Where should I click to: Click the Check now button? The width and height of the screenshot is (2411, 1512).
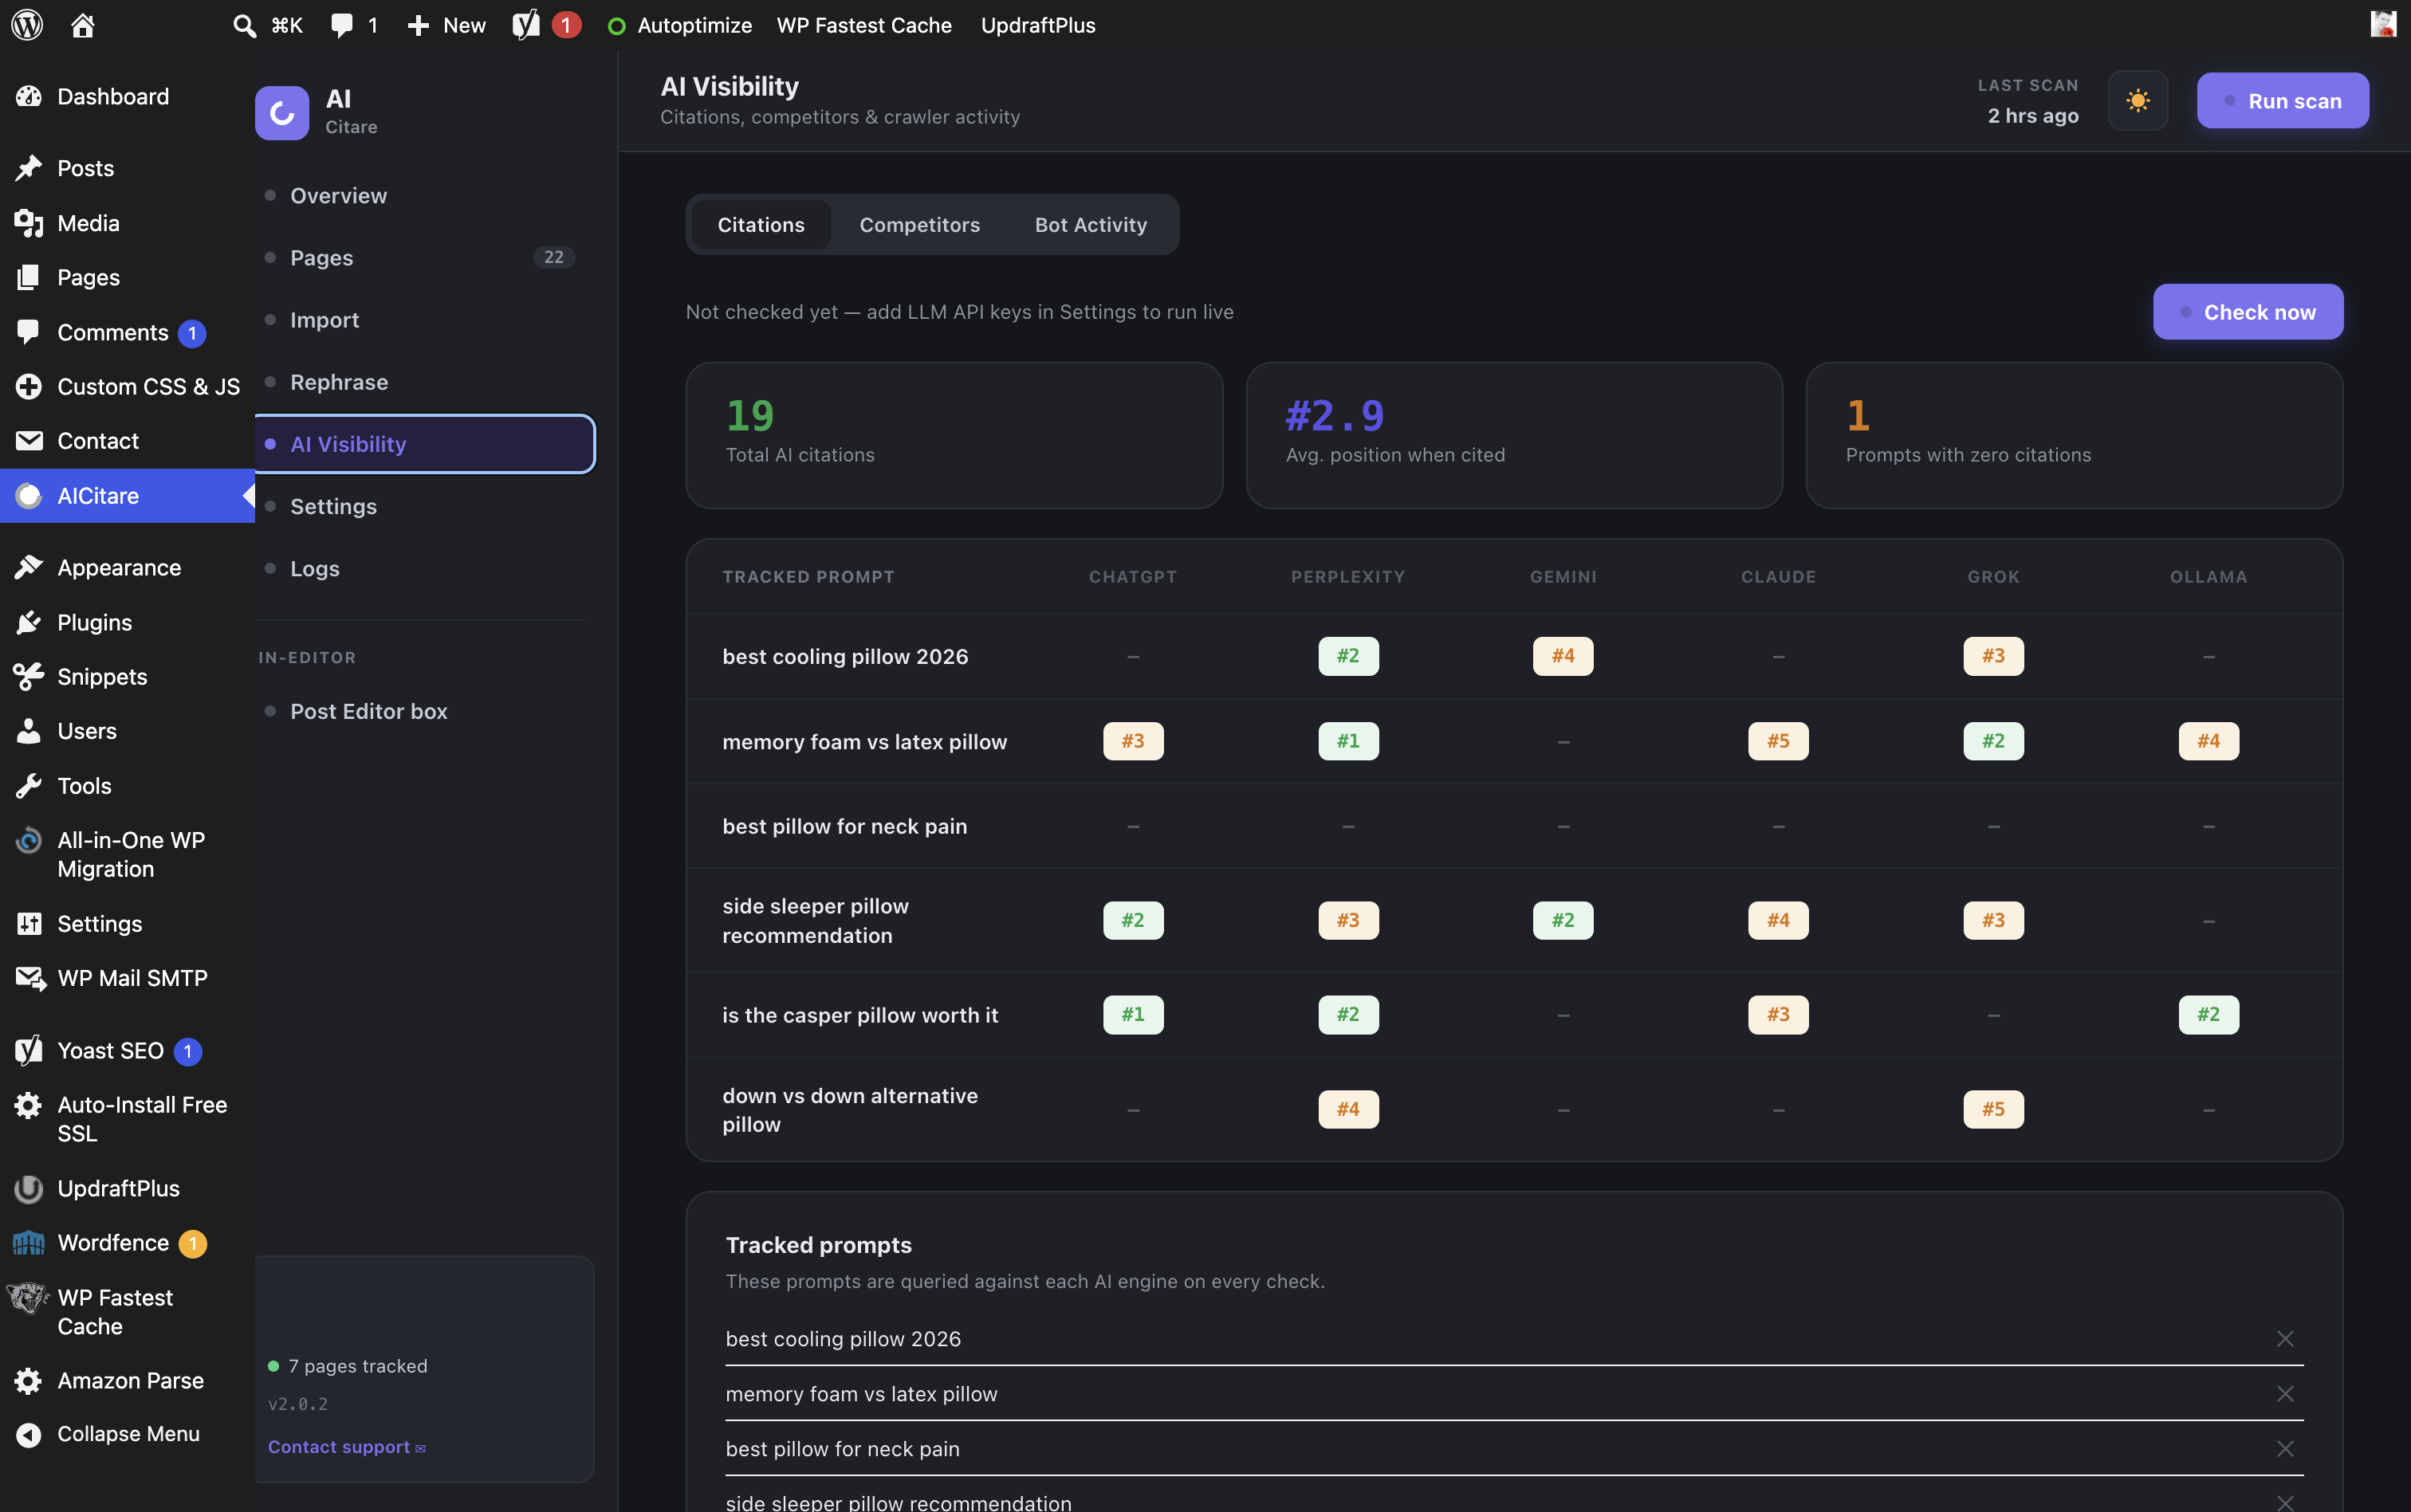[x=2248, y=312]
